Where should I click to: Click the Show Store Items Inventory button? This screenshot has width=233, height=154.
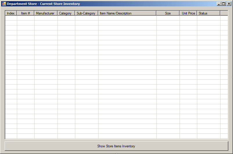pyautogui.click(x=116, y=146)
